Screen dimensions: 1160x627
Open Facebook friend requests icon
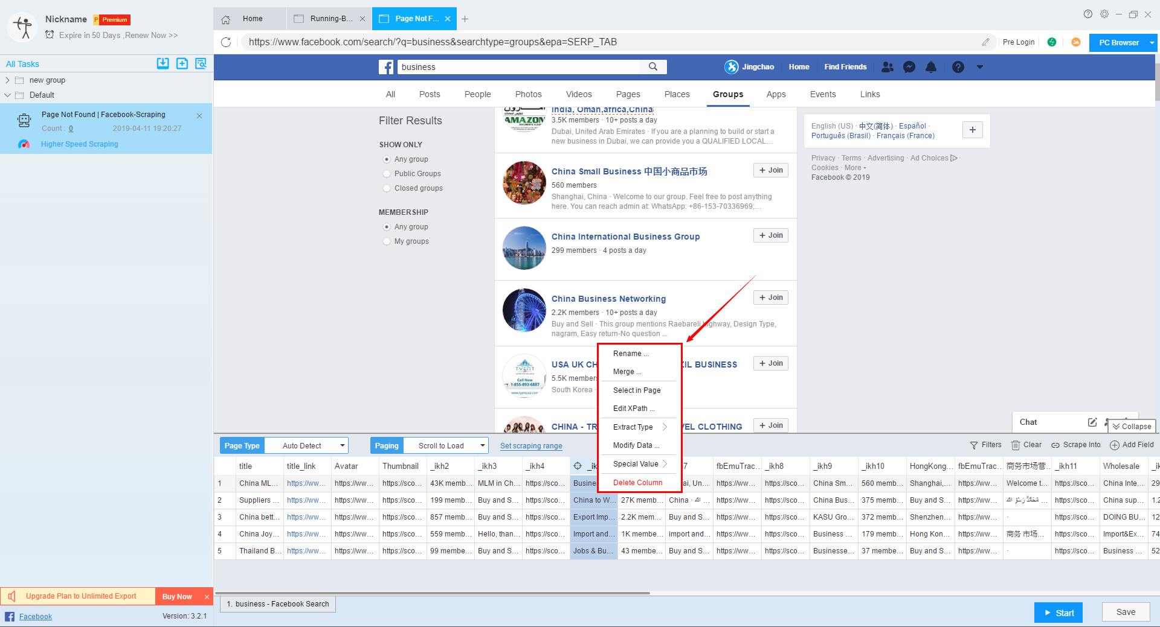click(x=887, y=67)
